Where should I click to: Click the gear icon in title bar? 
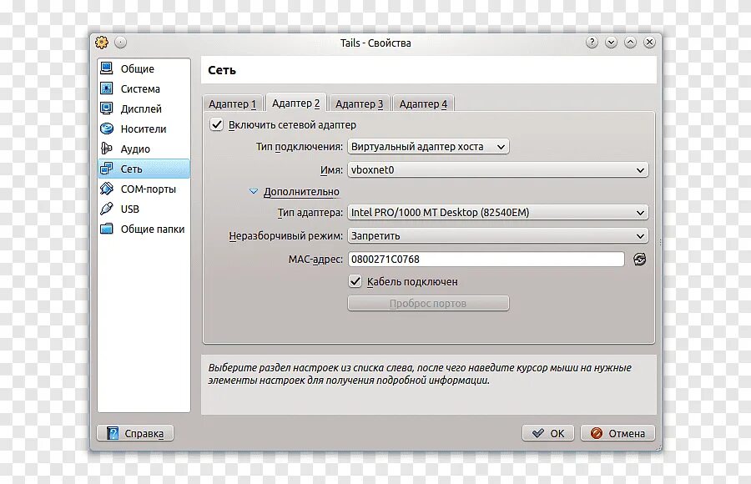[102, 43]
